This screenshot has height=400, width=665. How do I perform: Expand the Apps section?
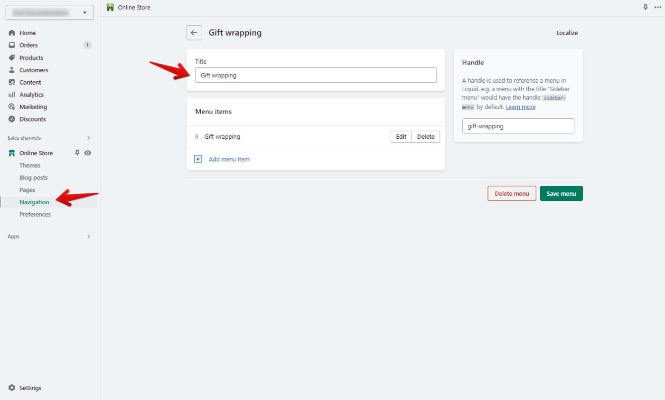88,236
